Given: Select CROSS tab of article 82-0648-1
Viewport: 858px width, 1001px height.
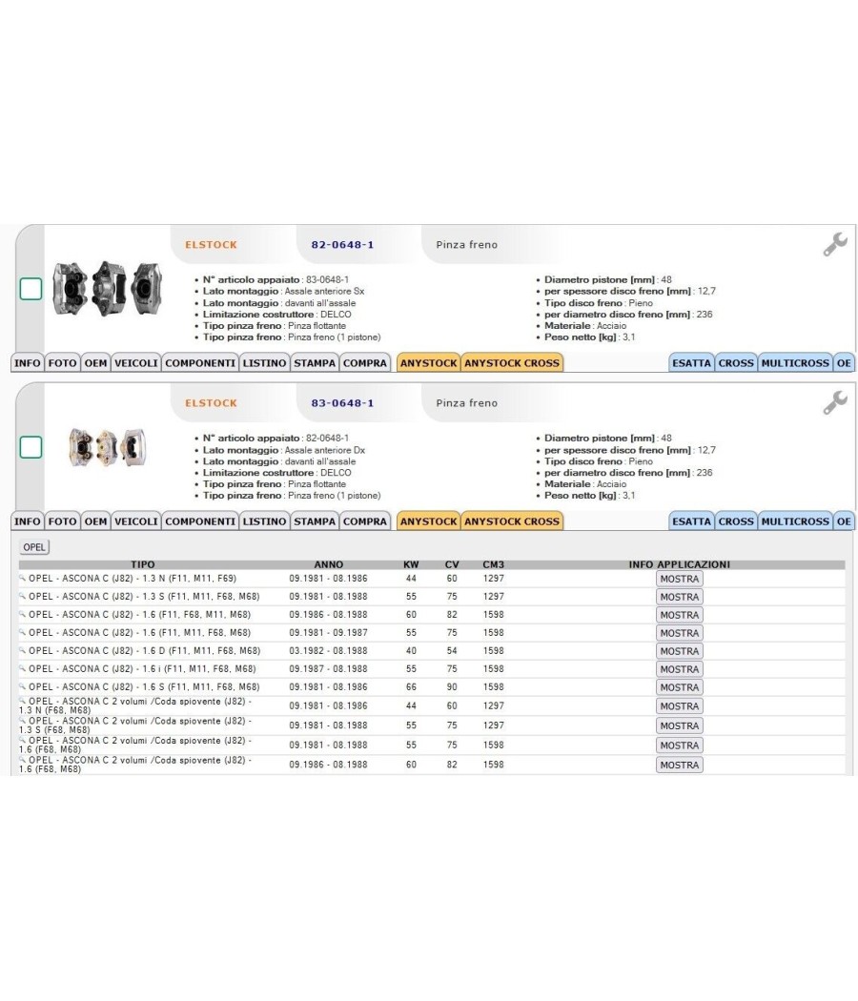Looking at the screenshot, I should pos(736,363).
